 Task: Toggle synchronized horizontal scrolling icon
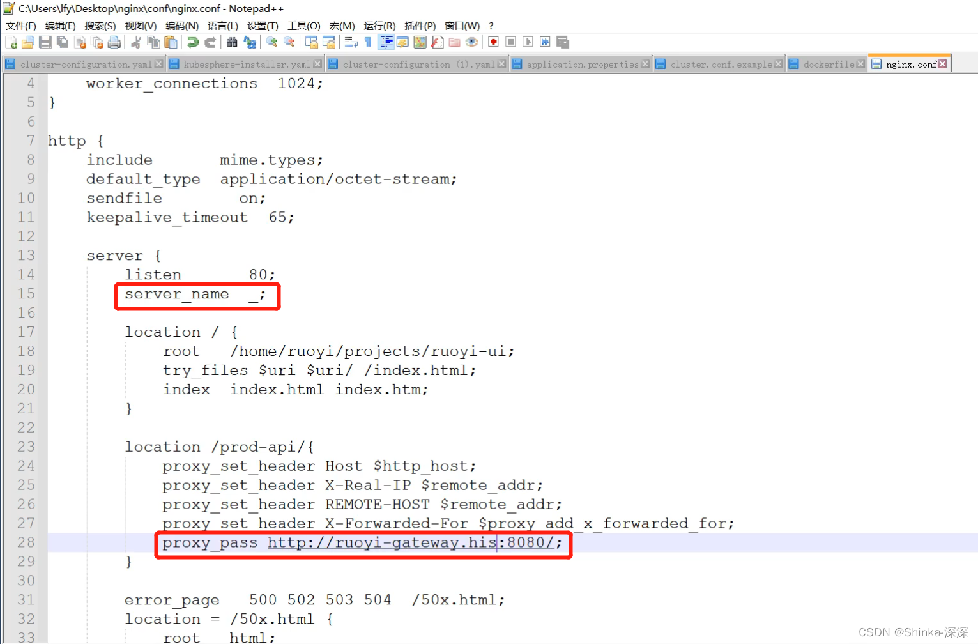point(329,42)
